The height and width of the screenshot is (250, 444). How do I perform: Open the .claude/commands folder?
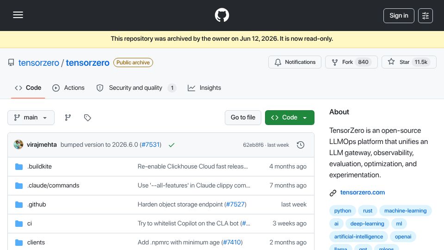tap(53, 185)
